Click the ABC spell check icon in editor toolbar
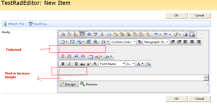217x106 pixels. pos(95,34)
